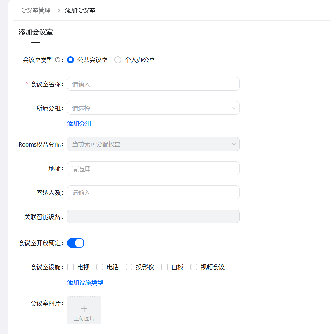This screenshot has width=330, height=334.
Task: Go back to 会议室管理 breadcrumb
Action: point(35,11)
